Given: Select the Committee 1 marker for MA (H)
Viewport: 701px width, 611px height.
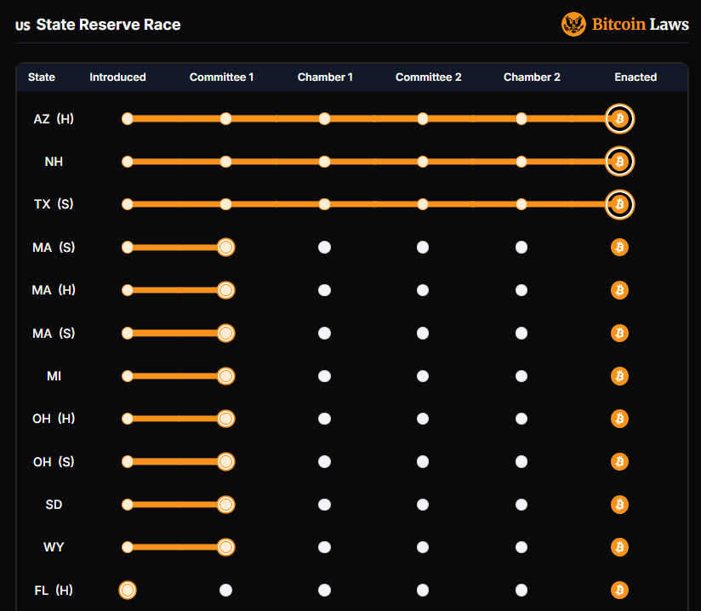Looking at the screenshot, I should click(x=225, y=290).
